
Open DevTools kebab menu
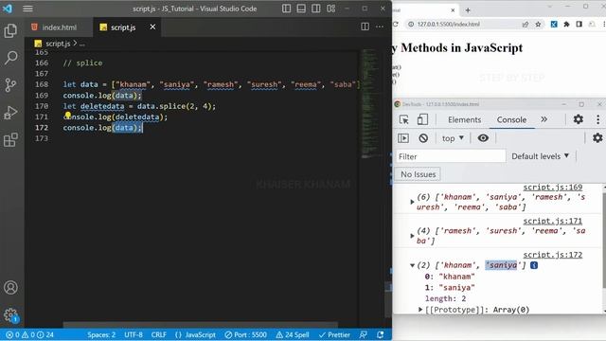[597, 119]
